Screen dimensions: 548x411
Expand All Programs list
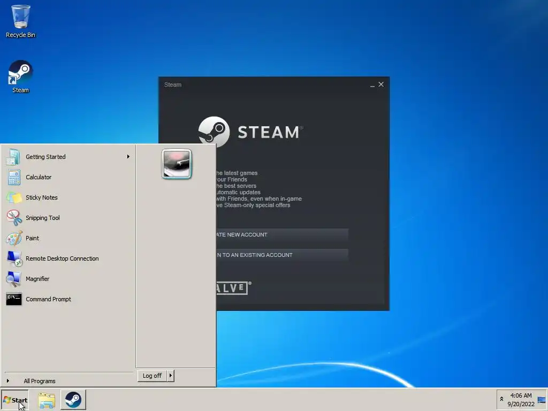coord(68,381)
